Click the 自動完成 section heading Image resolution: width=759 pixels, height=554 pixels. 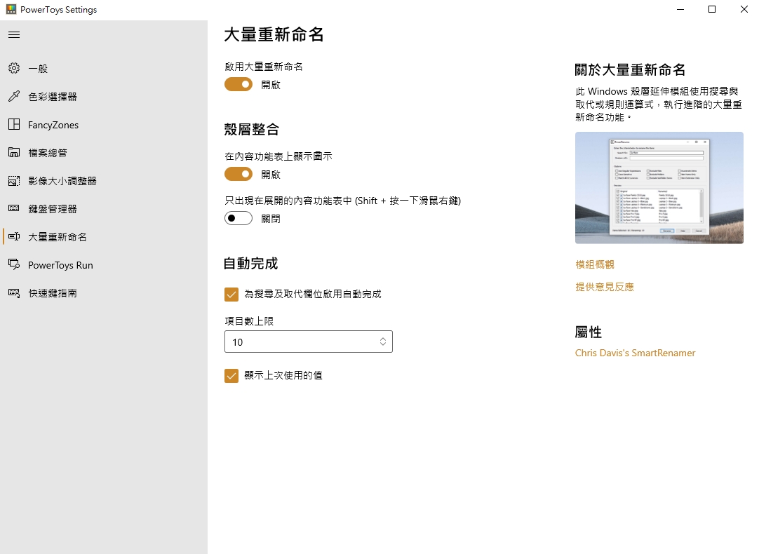coord(250,263)
